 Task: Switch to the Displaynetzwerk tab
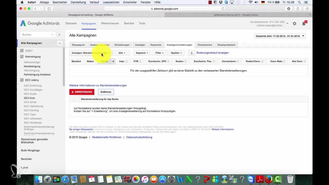(x=226, y=45)
